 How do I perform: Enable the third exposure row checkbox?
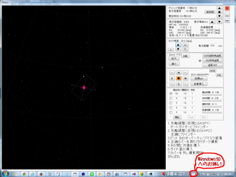(171, 103)
